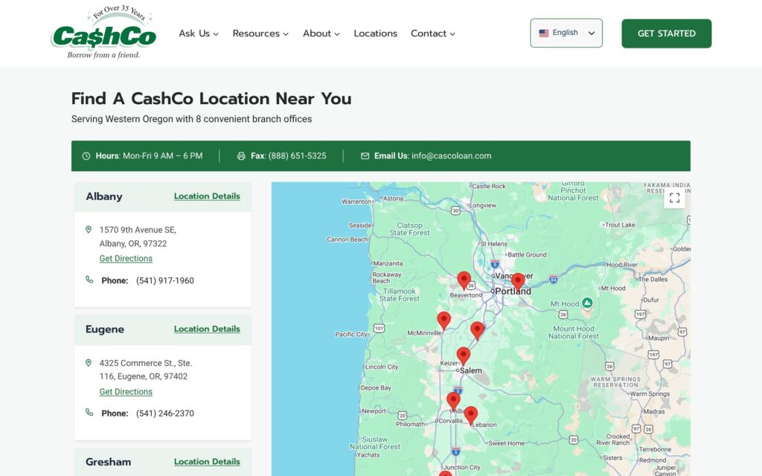The width and height of the screenshot is (762, 476).
Task: Click the Eugene card heading
Action: [x=105, y=329]
